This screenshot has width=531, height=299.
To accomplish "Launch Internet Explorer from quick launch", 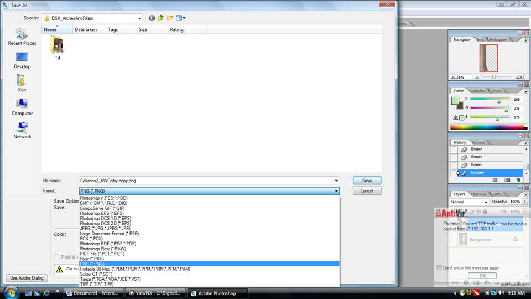I will coord(46,293).
